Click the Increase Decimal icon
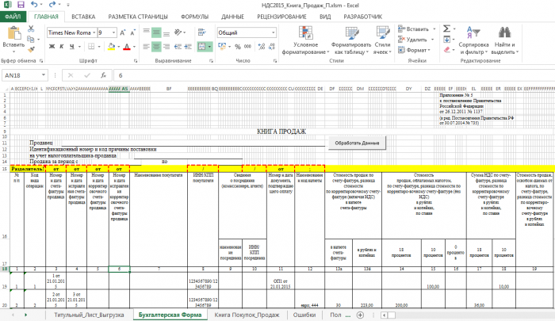The image size is (555, 321). pyautogui.click(x=261, y=46)
